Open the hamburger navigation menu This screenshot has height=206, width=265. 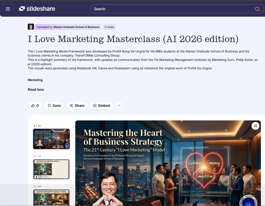point(8,9)
